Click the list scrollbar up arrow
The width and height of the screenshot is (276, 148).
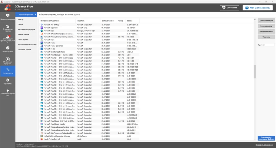pos(255,20)
